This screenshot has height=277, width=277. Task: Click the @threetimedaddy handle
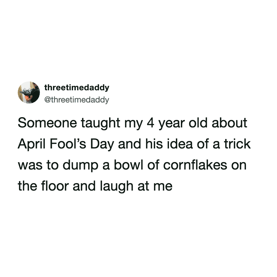pos(77,99)
